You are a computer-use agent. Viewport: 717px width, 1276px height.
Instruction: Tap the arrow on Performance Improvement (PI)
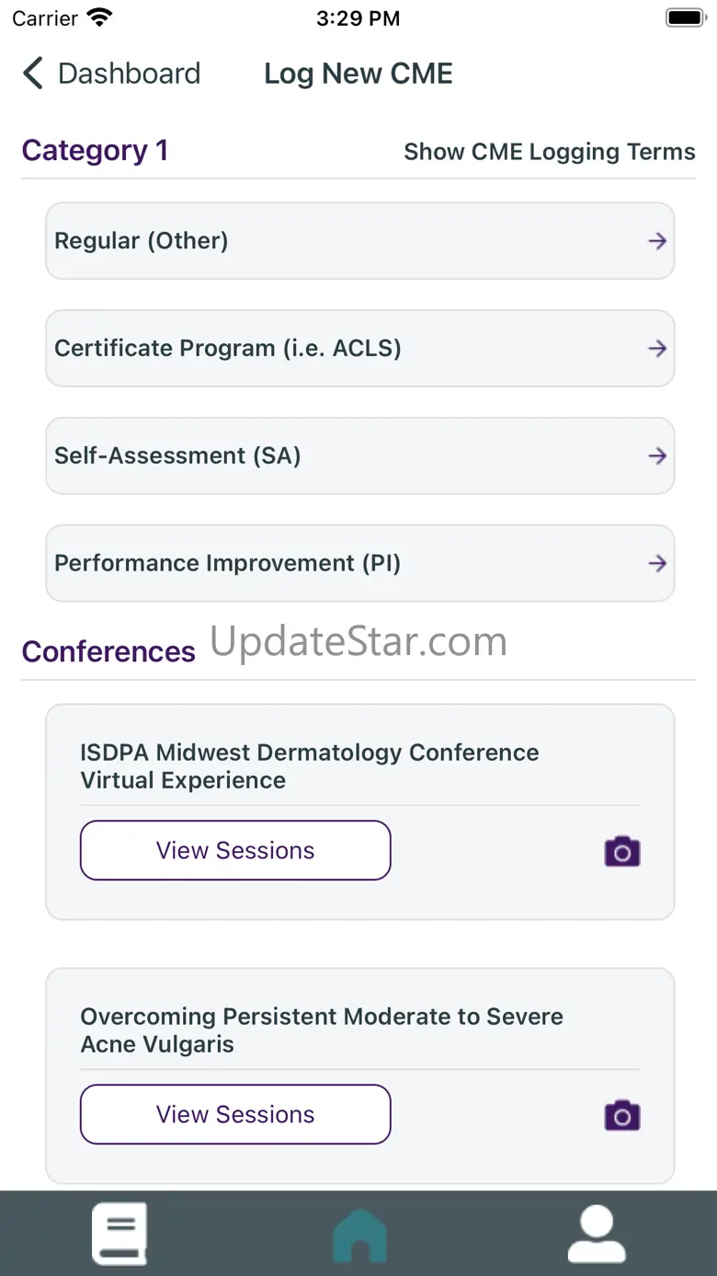pyautogui.click(x=656, y=564)
